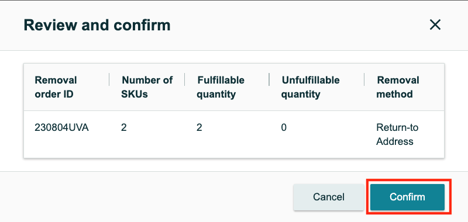Screen dimensions: 468x222
Task: Click divider between Number of SKUs and Fulfillable headers
Action: (184, 79)
